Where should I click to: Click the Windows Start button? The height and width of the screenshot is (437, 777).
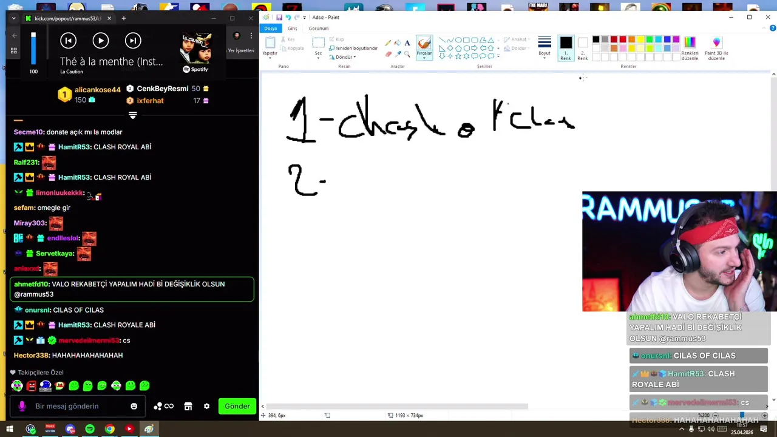point(10,429)
